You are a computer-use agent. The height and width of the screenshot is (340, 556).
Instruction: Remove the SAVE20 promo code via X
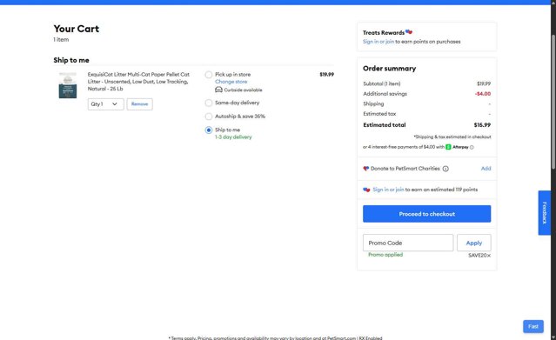point(489,256)
